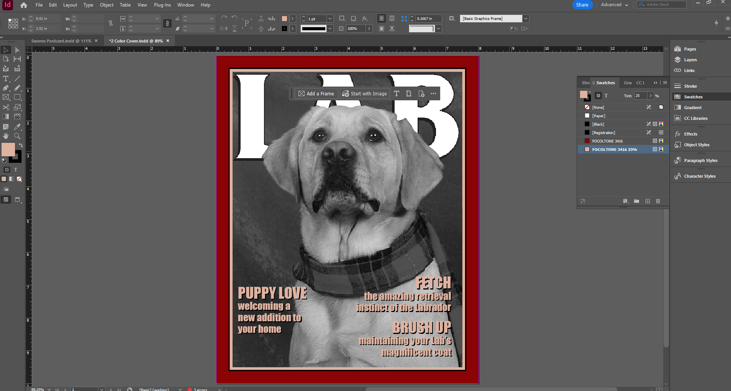Image resolution: width=731 pixels, height=391 pixels.
Task: Pick the Scissors tool
Action: [6, 107]
